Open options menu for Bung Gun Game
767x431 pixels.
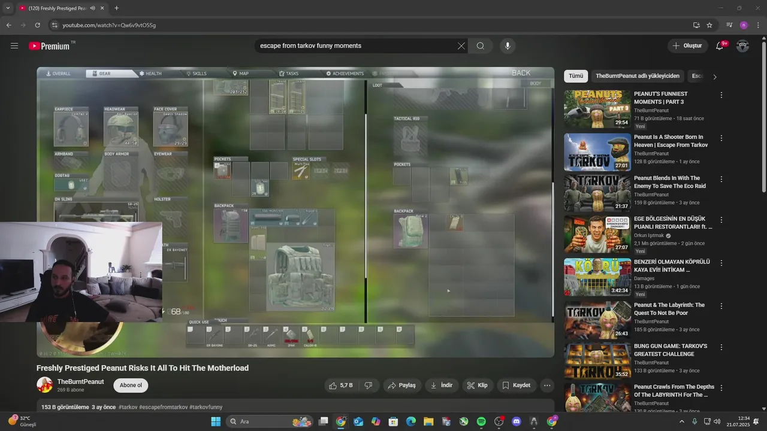pyautogui.click(x=721, y=347)
